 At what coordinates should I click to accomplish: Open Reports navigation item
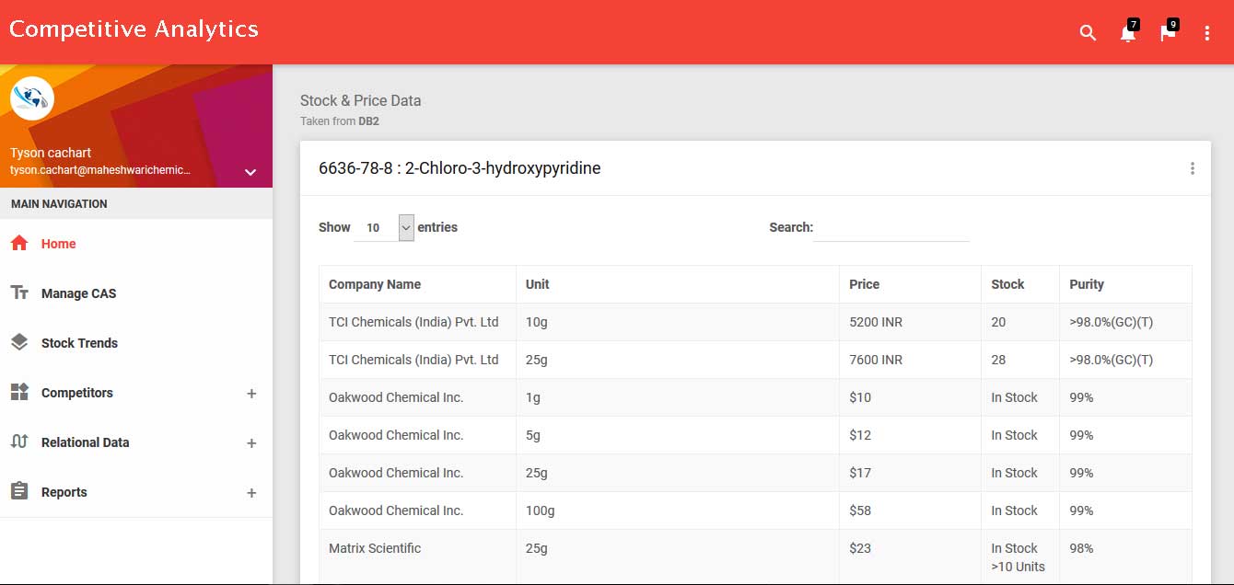[x=136, y=492]
